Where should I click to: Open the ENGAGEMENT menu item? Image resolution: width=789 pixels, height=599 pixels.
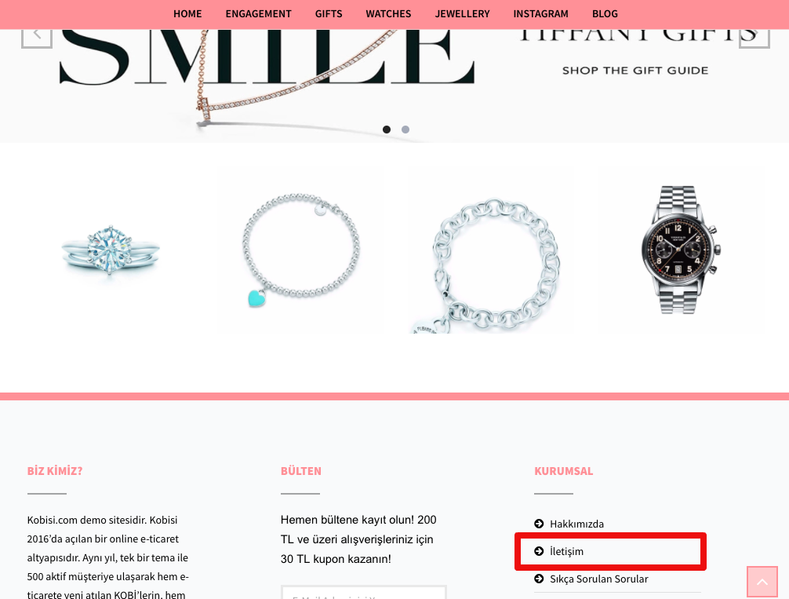pyautogui.click(x=258, y=13)
